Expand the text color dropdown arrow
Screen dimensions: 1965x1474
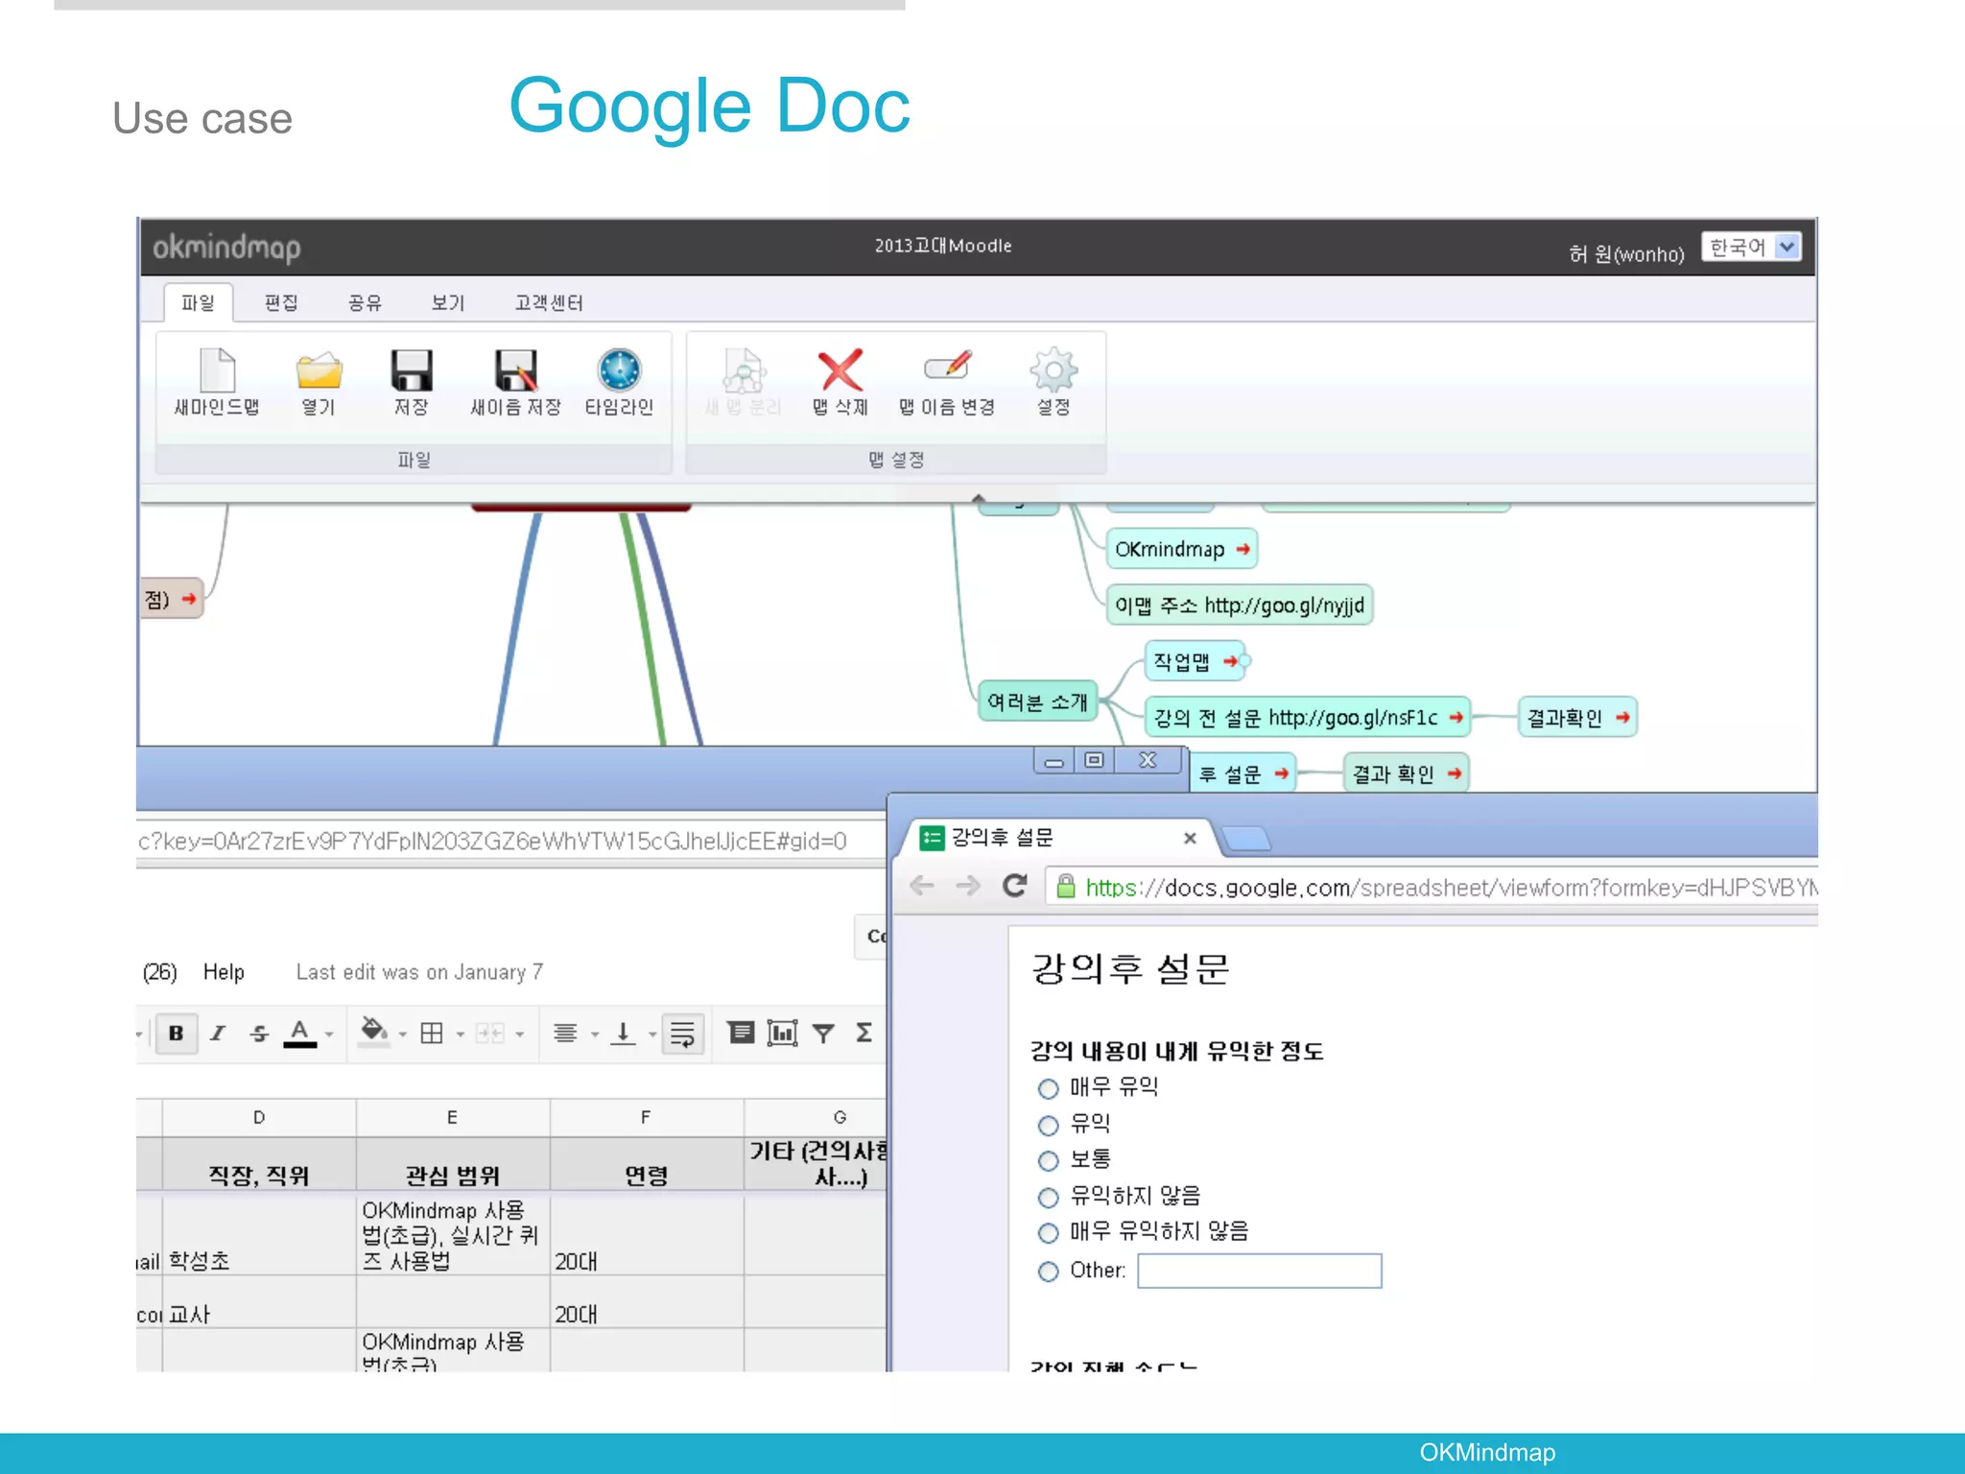[329, 1034]
